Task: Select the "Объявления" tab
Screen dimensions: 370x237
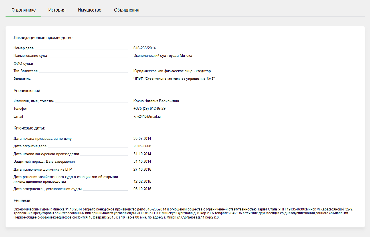Action: (127, 10)
